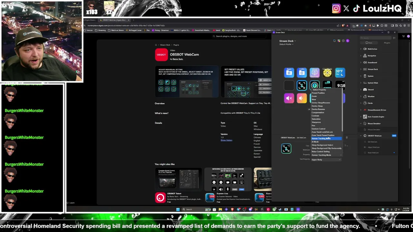The height and width of the screenshot is (232, 413).
Task: Choose Gesture Control option
Action: [x=326, y=129]
